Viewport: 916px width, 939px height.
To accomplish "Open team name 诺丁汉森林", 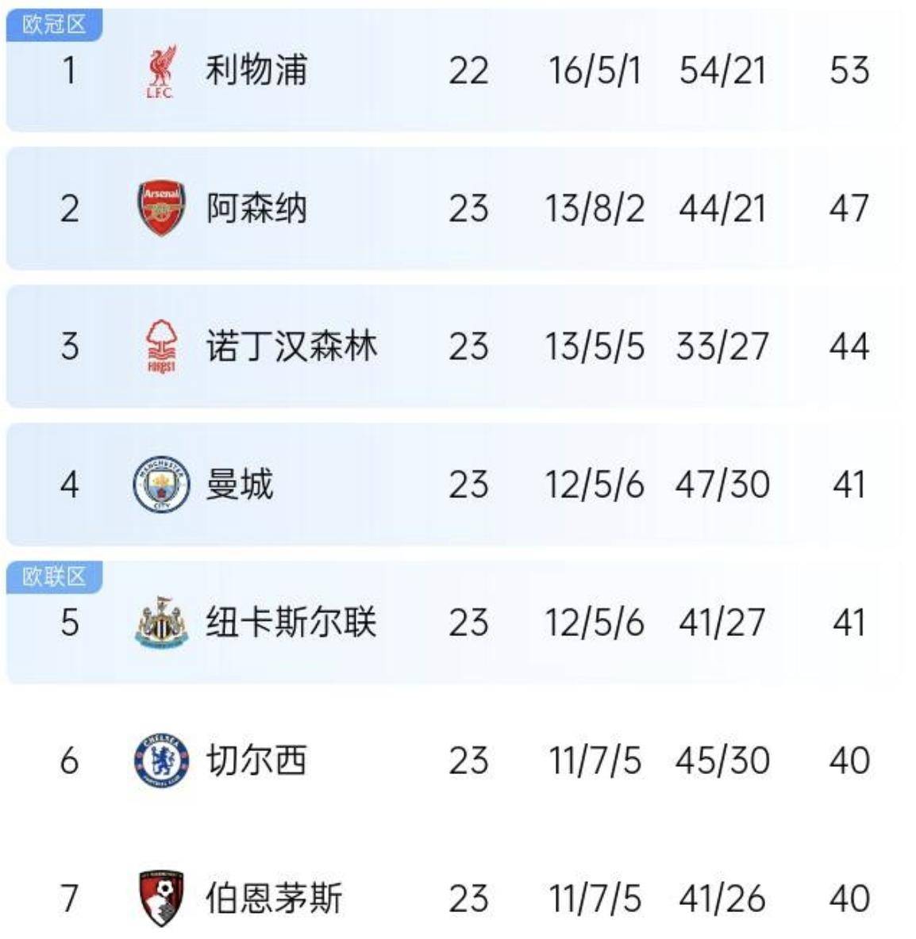I will point(291,347).
